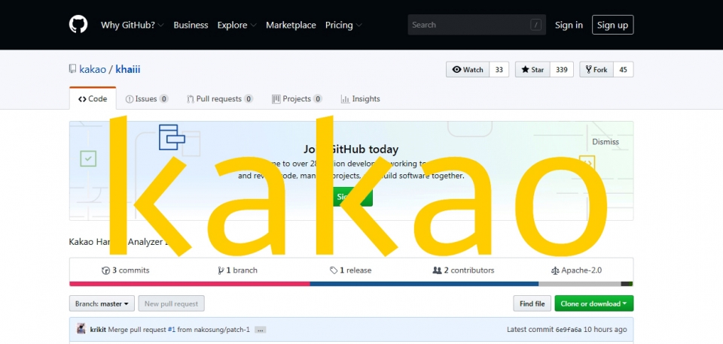Expand the Explore dropdown menu

pyautogui.click(x=237, y=26)
